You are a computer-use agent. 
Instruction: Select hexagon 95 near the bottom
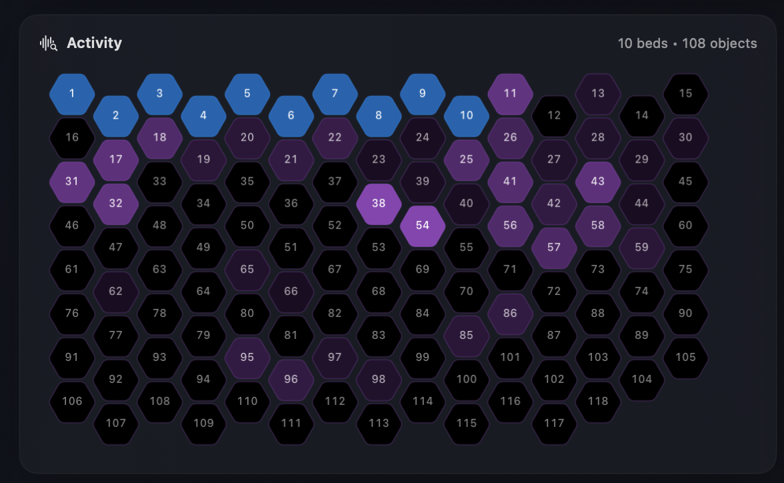[x=247, y=358]
